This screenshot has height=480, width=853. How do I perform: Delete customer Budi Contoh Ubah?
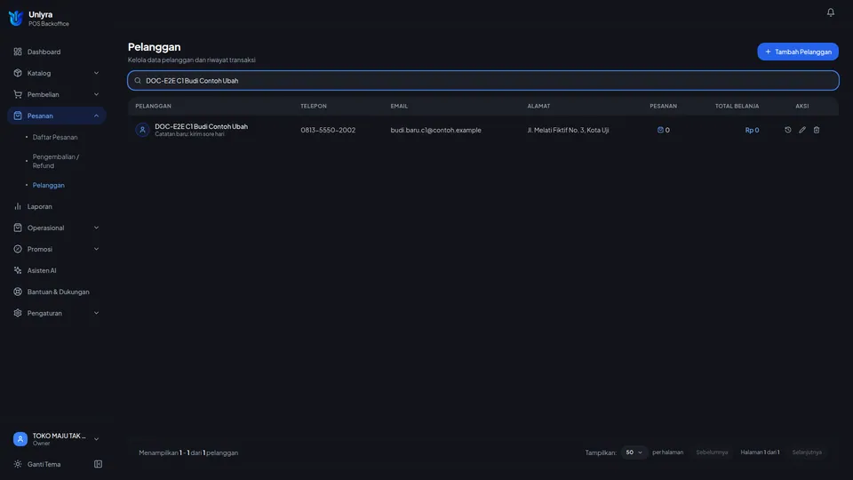[816, 130]
